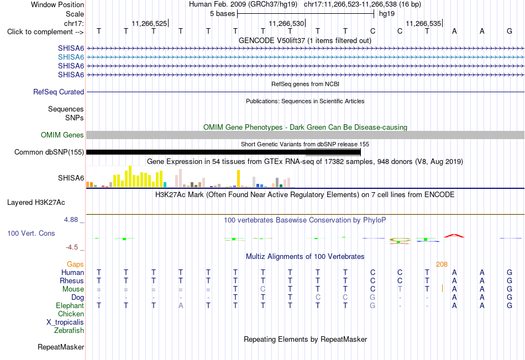Click 'Repeating Elements by RepeatMasker' title
The height and width of the screenshot is (360, 525).
click(x=305, y=339)
